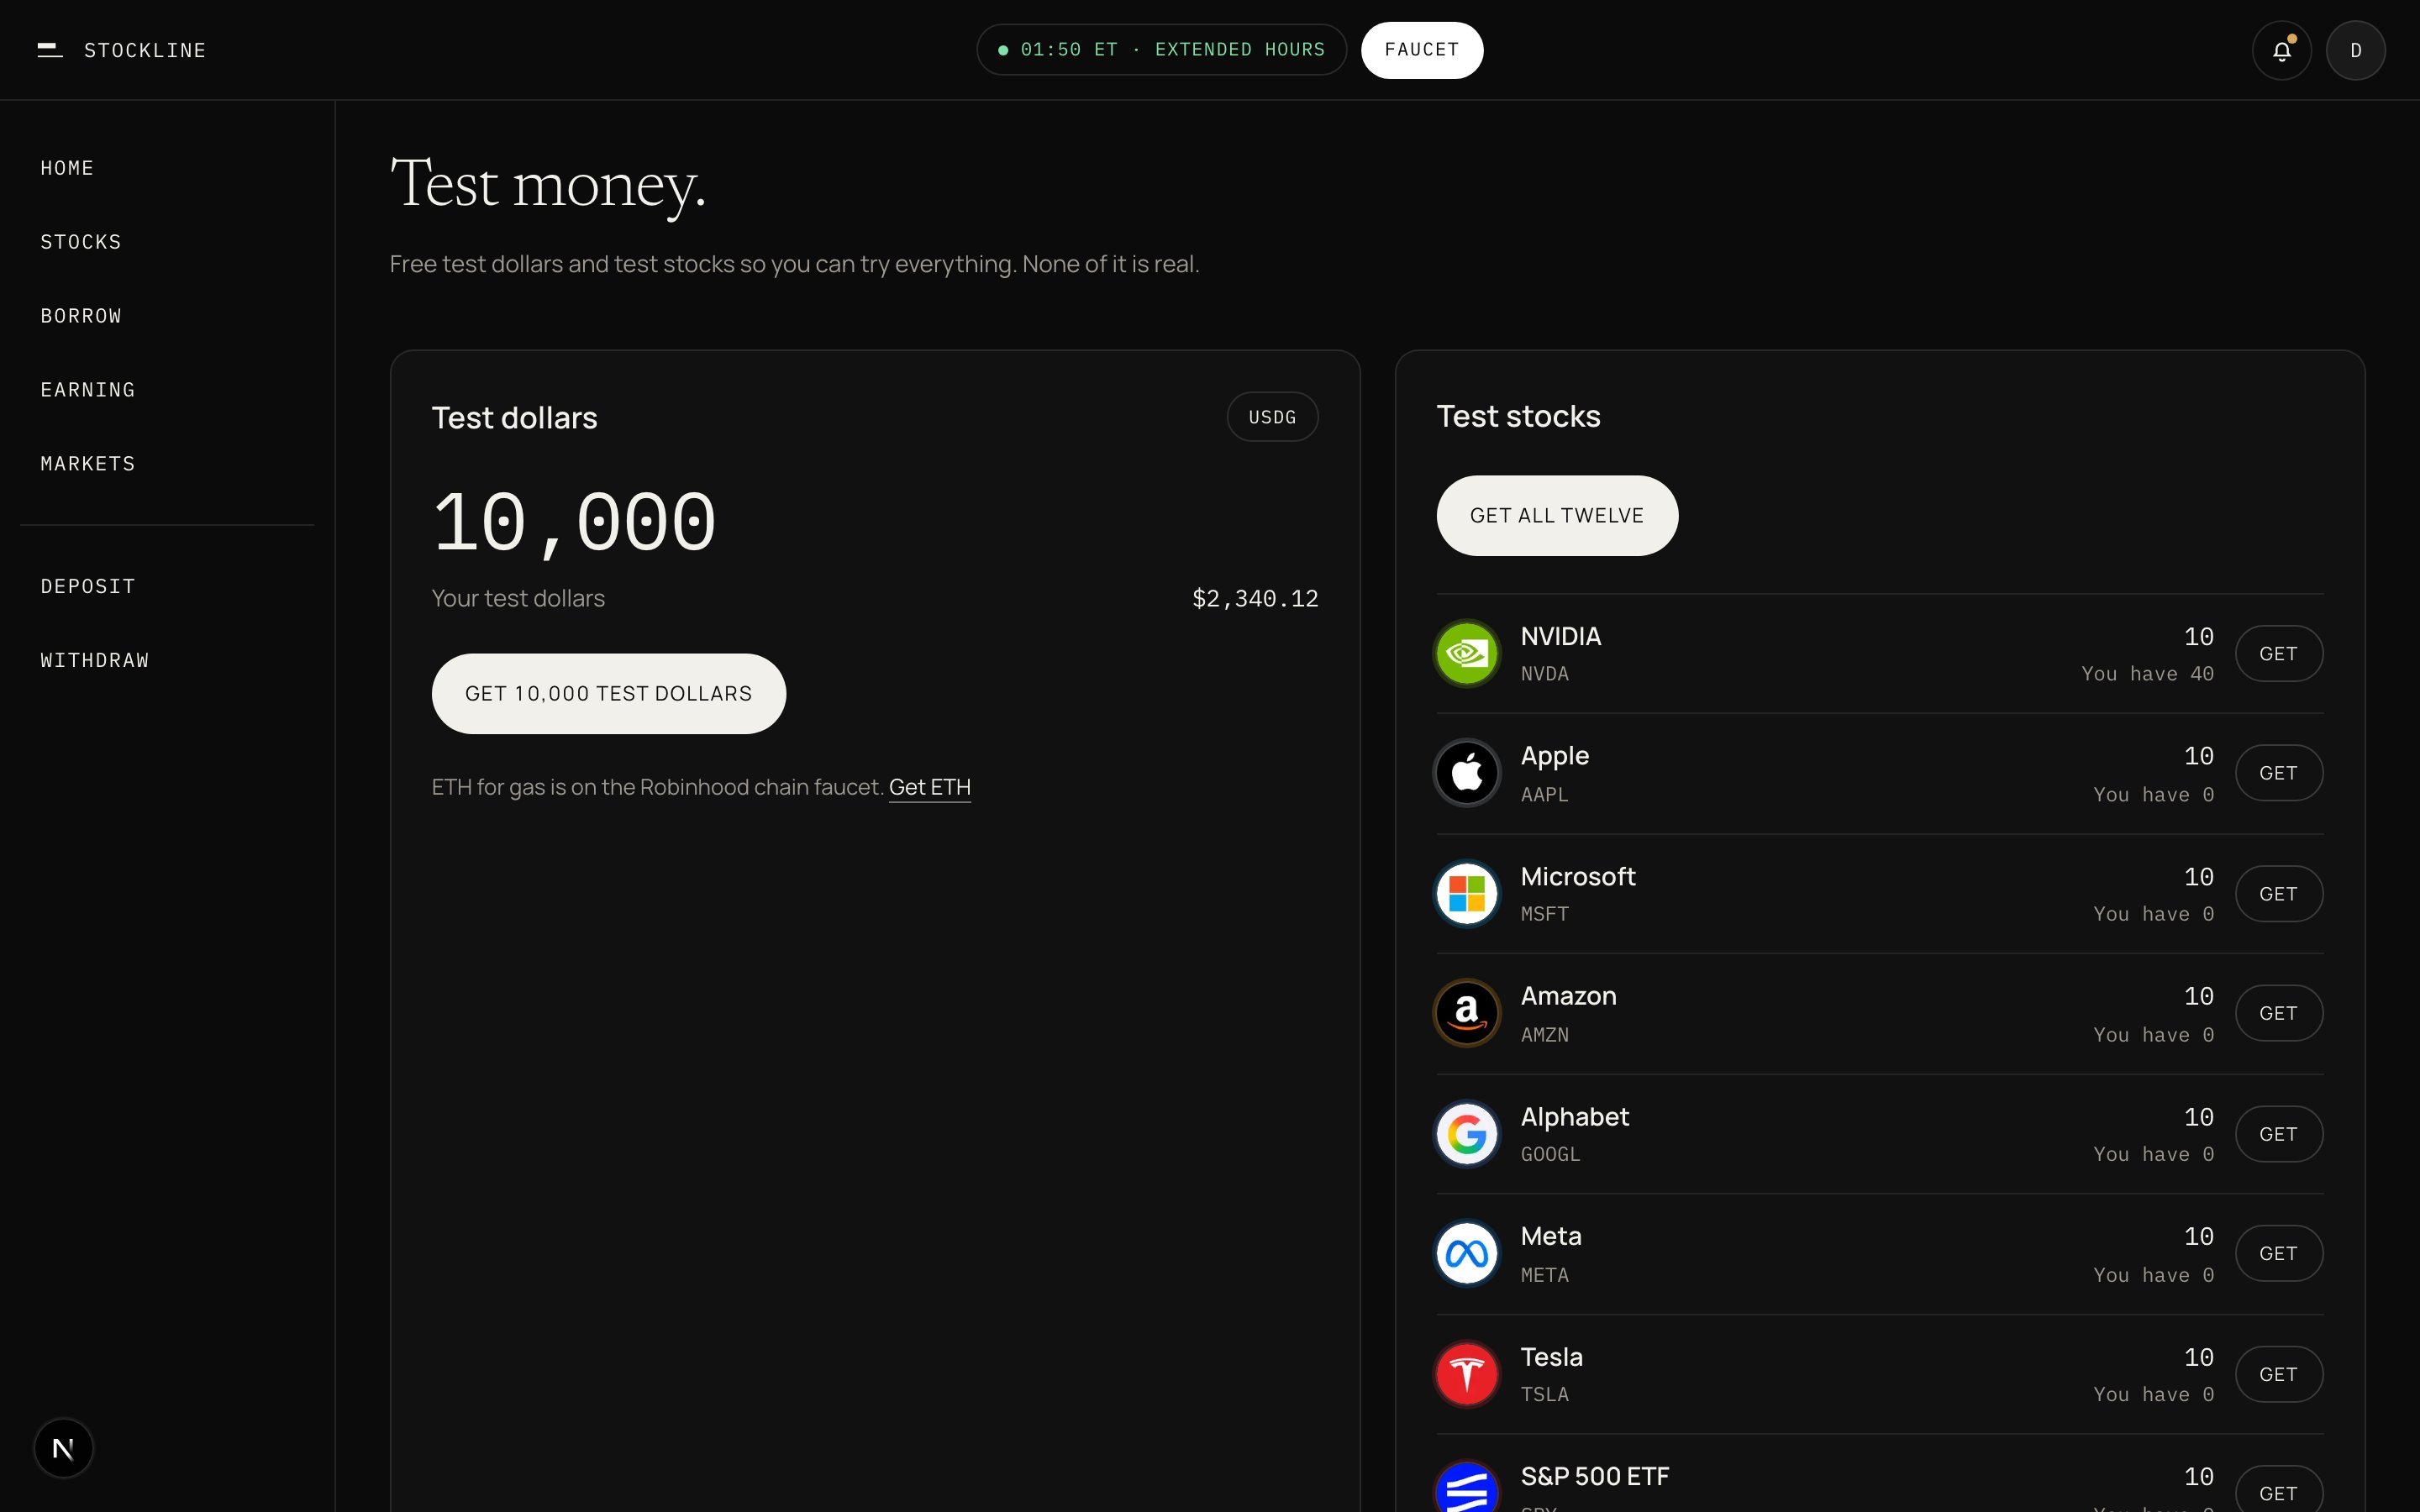Click the S&P 500 ETF logo icon

1466,1488
